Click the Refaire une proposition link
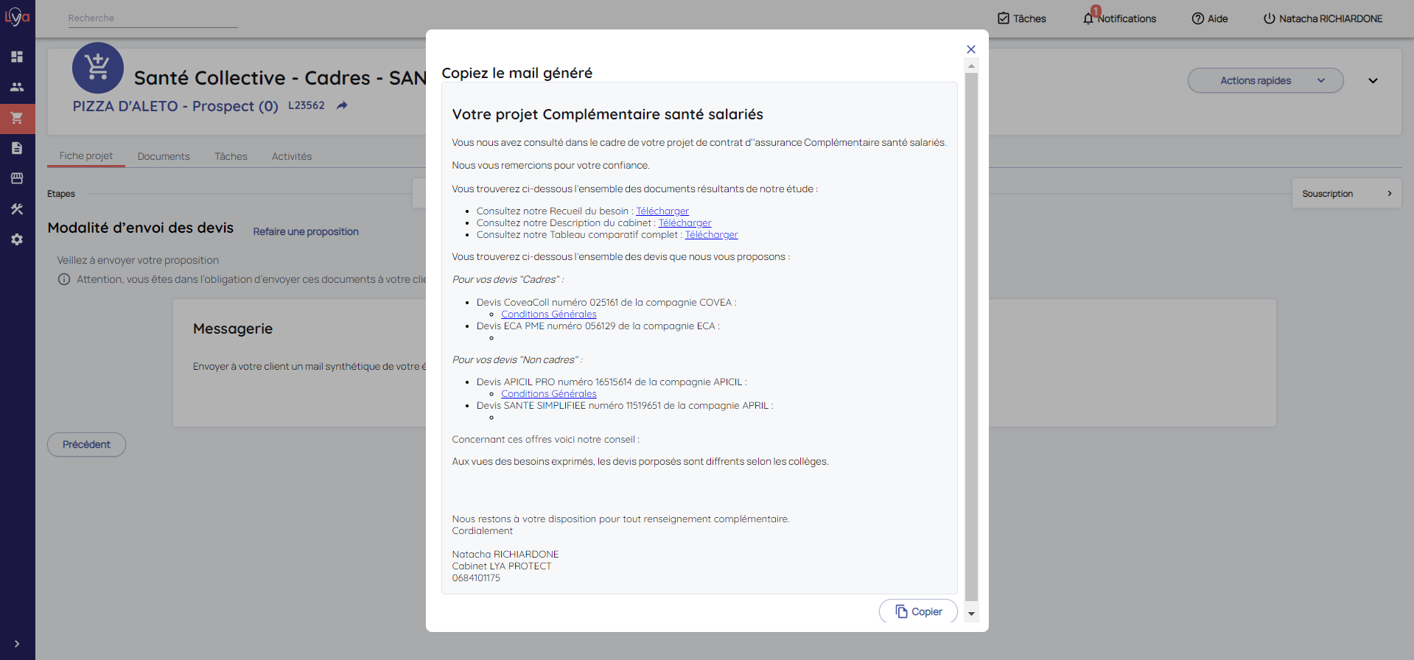The image size is (1414, 660). point(306,232)
